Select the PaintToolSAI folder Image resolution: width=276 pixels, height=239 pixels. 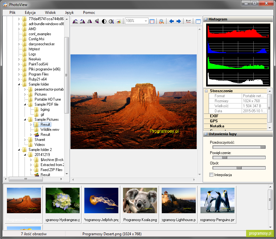pyautogui.click(x=38, y=64)
